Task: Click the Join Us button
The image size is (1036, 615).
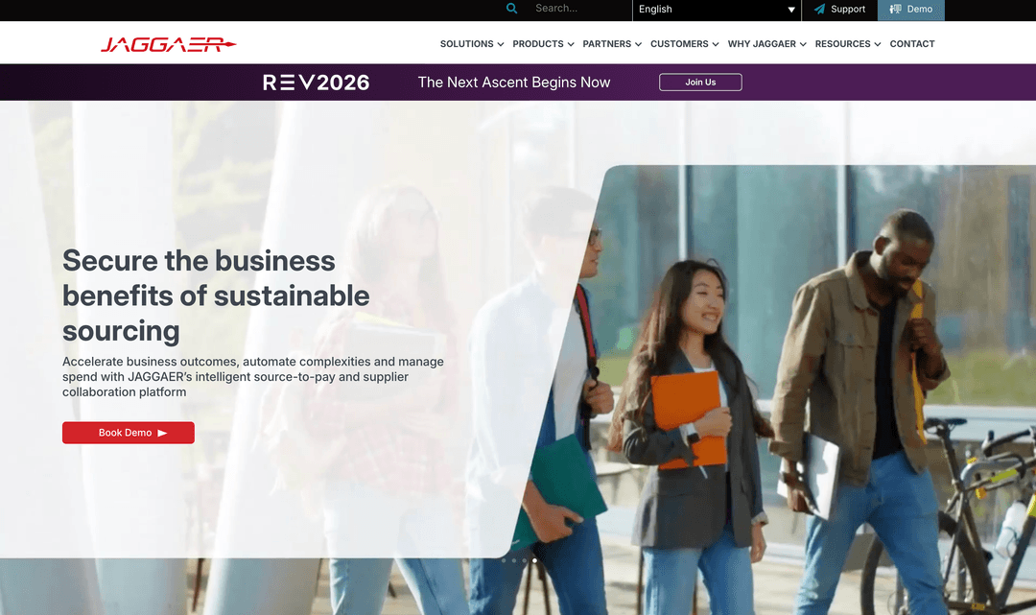Action: click(700, 82)
